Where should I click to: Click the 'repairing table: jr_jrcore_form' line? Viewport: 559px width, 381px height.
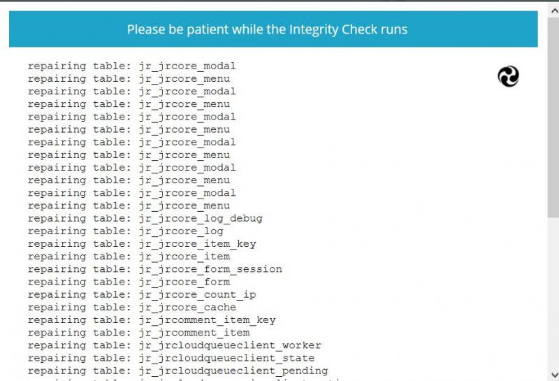(x=129, y=282)
